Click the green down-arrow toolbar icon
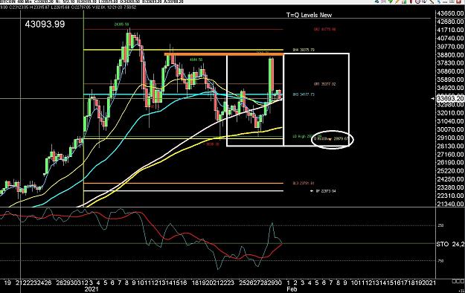Screen dimensions: 465x293 pos(391,1)
